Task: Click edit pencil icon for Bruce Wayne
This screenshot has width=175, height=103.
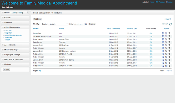Action: 166,39
